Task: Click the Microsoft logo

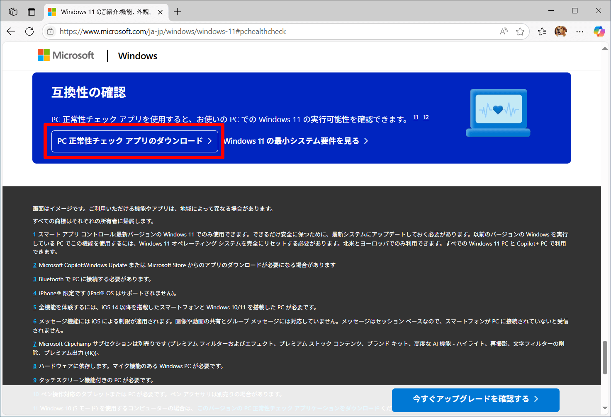Action: (x=66, y=55)
